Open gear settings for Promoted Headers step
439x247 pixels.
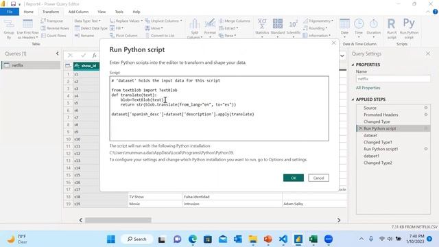point(426,115)
